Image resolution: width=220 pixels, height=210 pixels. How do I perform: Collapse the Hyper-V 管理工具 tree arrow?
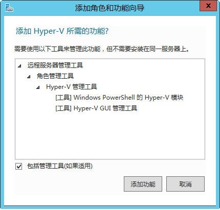coord(38,87)
